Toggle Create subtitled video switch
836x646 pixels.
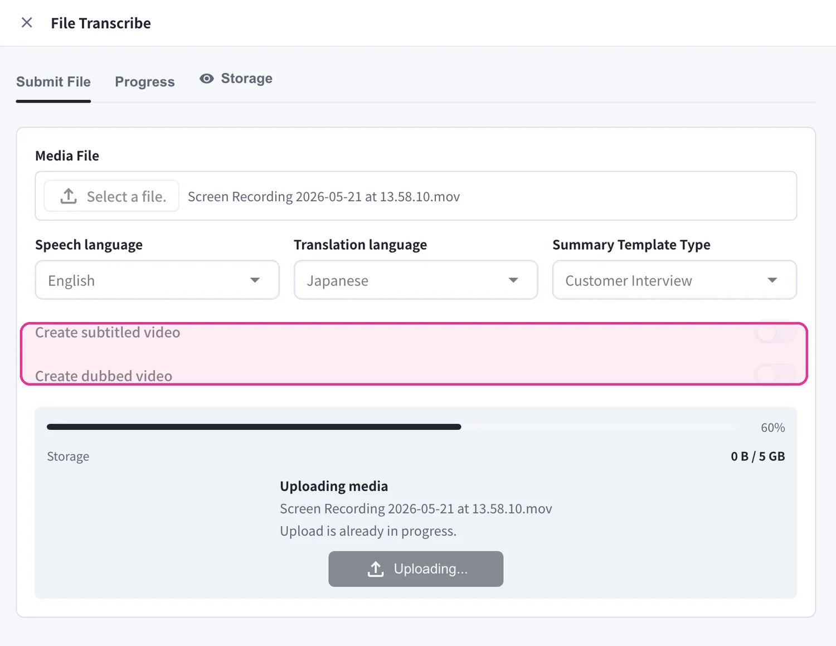775,333
